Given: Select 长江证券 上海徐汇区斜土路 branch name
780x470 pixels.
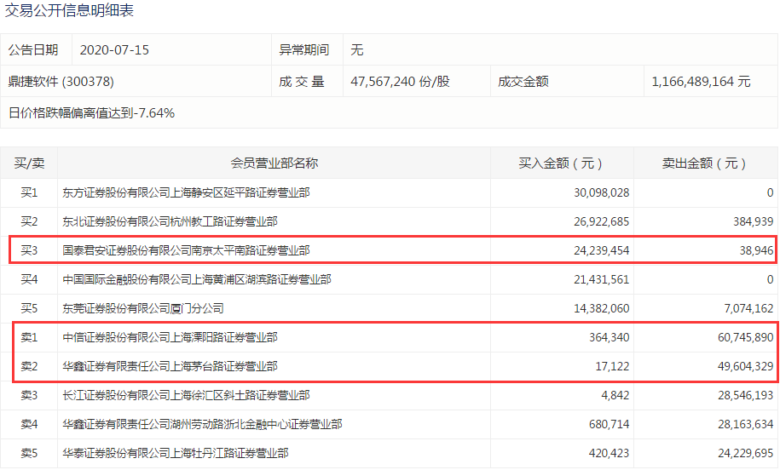Looking at the screenshot, I should [x=186, y=395].
